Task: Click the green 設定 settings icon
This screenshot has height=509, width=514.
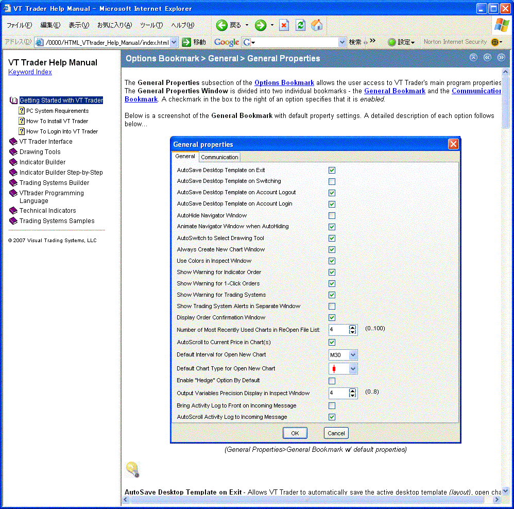Action: 391,42
